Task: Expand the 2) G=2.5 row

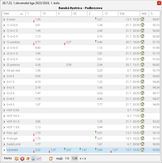Action: [4, 59]
